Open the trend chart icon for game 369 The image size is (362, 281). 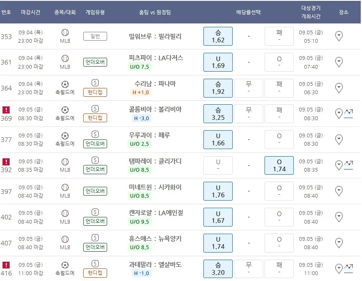pos(348,113)
